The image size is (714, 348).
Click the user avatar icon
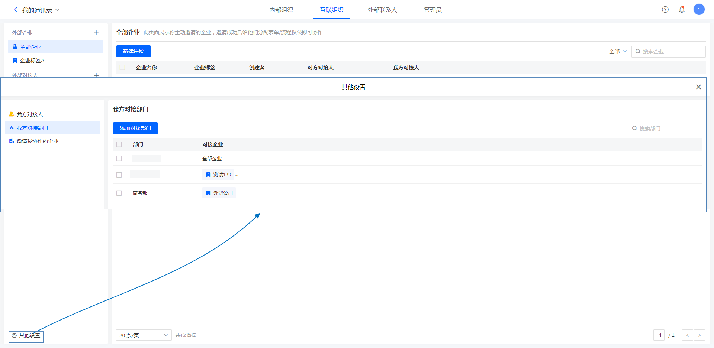point(699,10)
